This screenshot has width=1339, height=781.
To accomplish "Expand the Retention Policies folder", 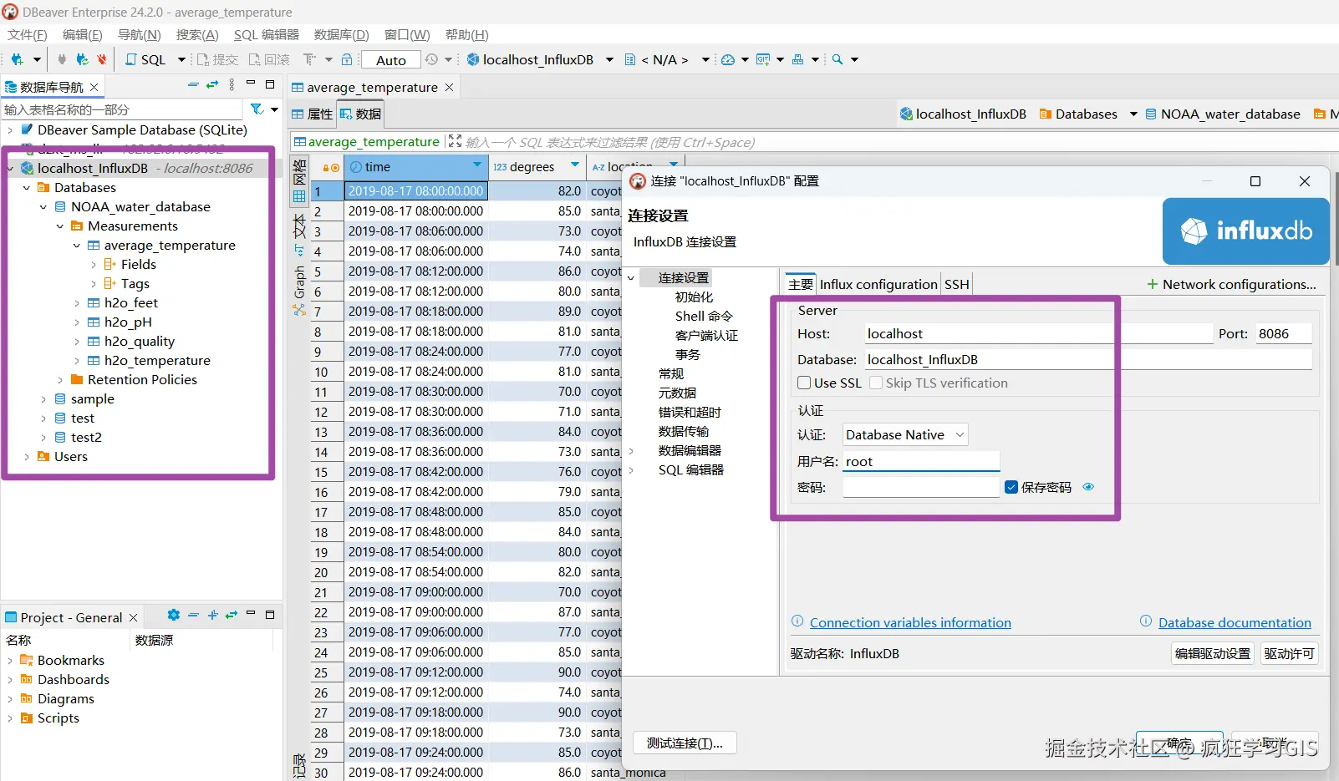I will point(60,380).
